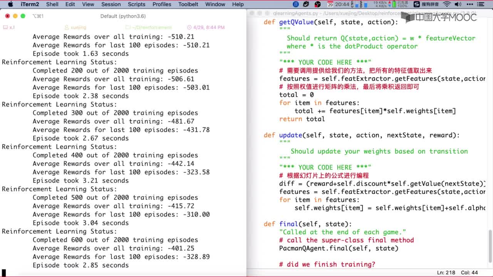The width and height of the screenshot is (493, 277).
Task: Open the Shell menu
Action: [52, 4]
